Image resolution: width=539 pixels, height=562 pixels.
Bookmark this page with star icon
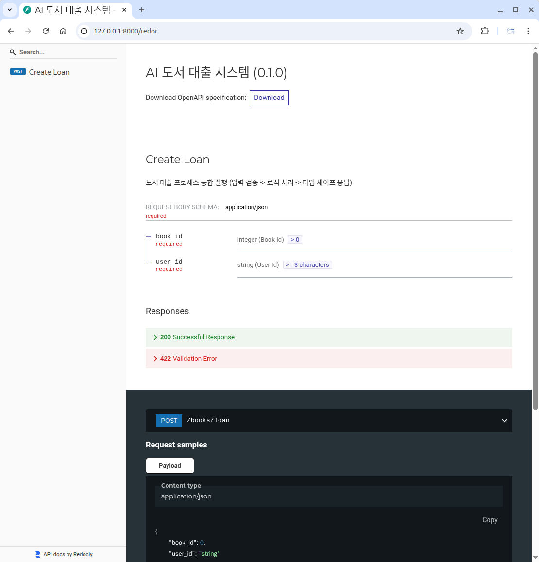pos(460,31)
